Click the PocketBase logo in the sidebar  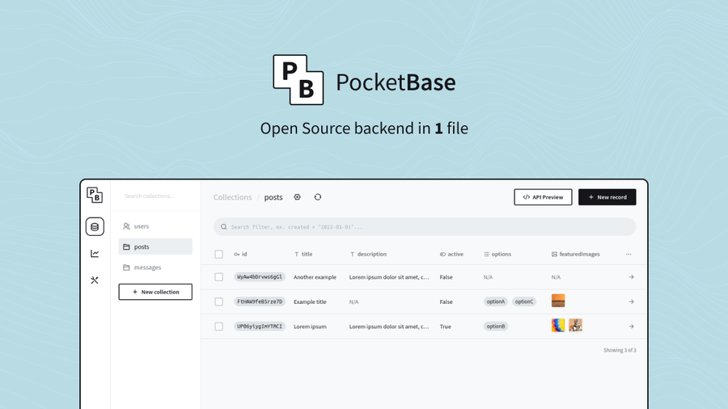pyautogui.click(x=95, y=195)
